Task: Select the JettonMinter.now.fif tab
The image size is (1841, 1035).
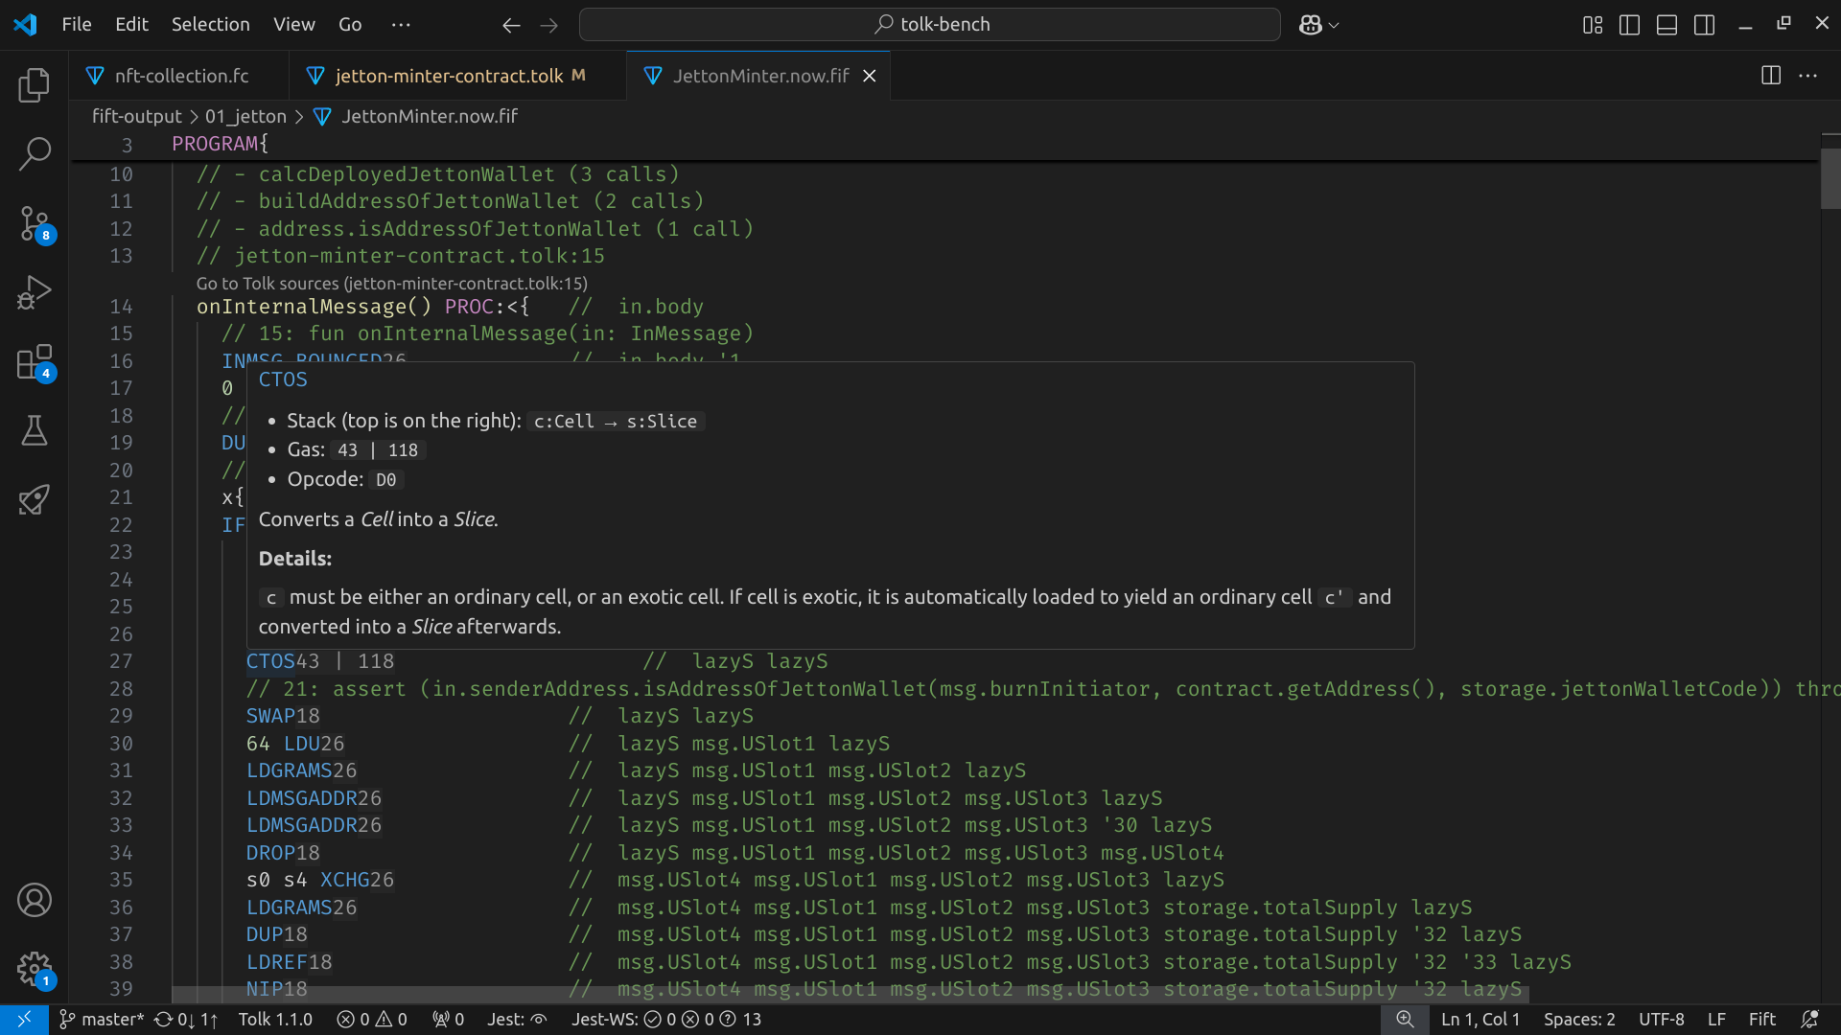Action: click(760, 76)
